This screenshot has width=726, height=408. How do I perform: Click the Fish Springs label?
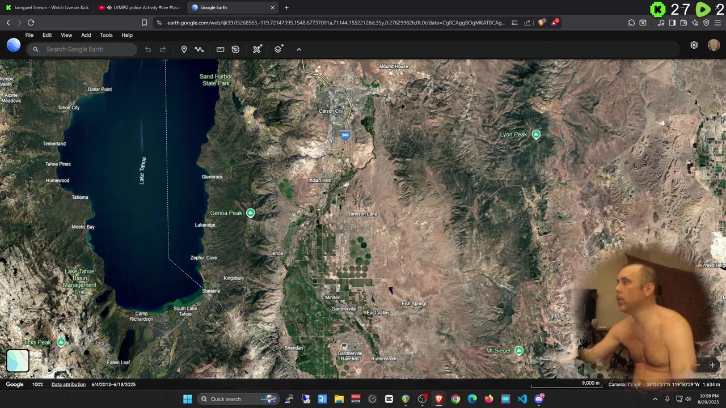click(x=415, y=304)
